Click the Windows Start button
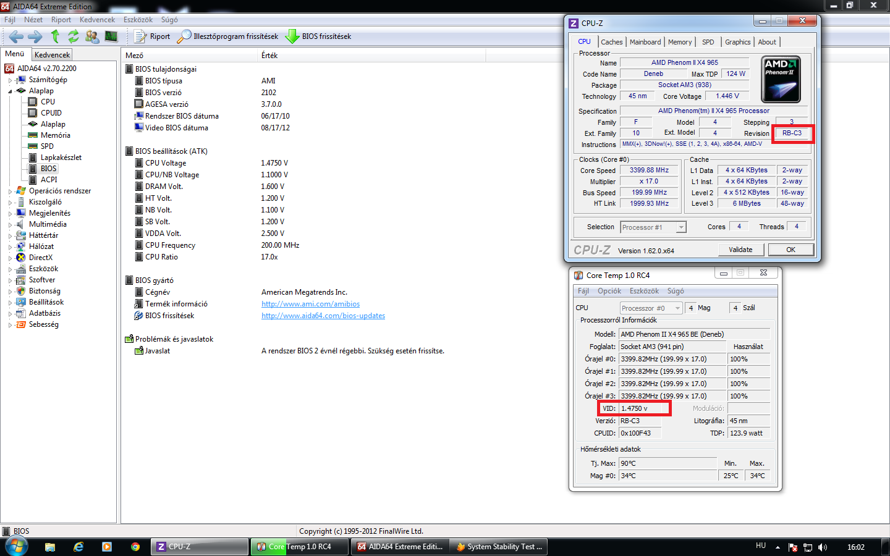The image size is (890, 556). click(17, 547)
